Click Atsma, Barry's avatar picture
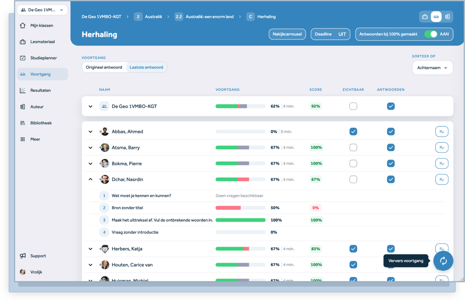This screenshot has width=465, height=303. pyautogui.click(x=105, y=148)
